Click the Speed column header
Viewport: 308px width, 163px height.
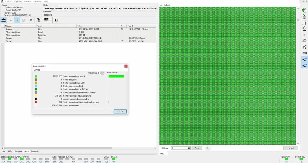click(141, 26)
